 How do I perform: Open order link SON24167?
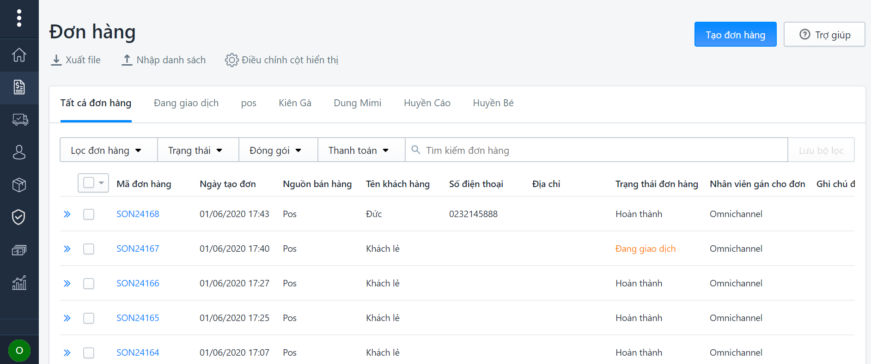(138, 249)
